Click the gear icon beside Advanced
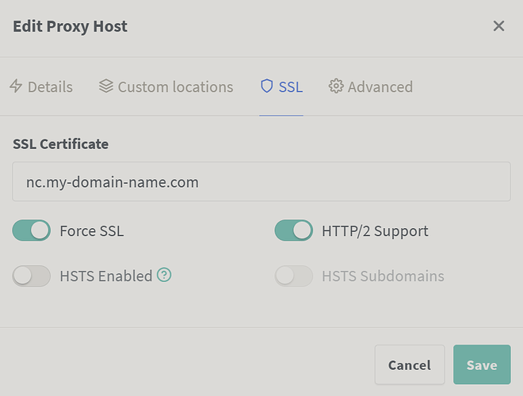Viewport: 523px width, 396px height. (336, 86)
